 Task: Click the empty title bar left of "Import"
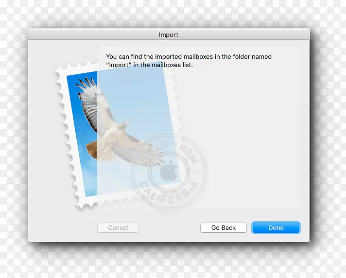click(87, 35)
